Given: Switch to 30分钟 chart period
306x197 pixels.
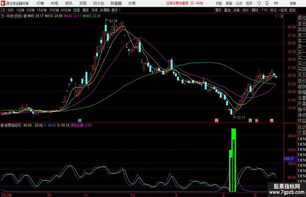Looking at the screenshot, I should [x=54, y=10].
